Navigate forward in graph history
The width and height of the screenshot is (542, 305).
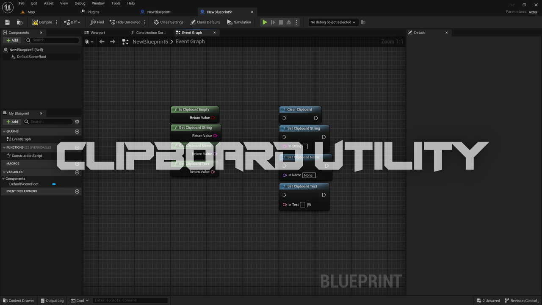point(112,42)
